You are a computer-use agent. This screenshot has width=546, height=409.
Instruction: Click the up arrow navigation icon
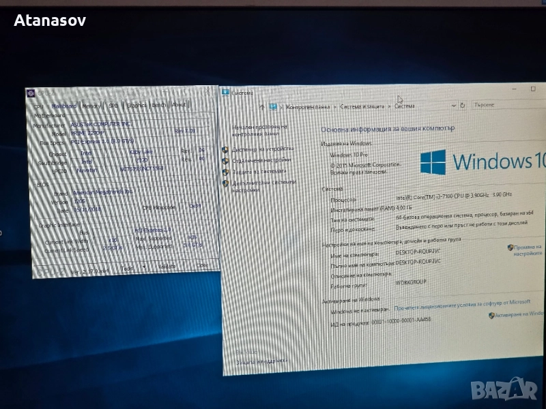(262, 107)
